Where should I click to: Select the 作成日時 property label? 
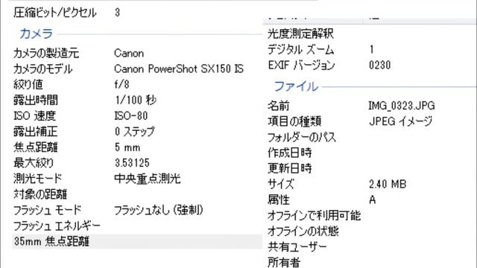290,153
